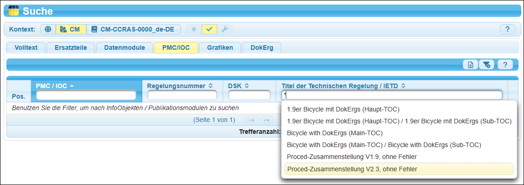Click the PMC / IOC filter field
The height and width of the screenshot is (185, 524).
coord(86,95)
